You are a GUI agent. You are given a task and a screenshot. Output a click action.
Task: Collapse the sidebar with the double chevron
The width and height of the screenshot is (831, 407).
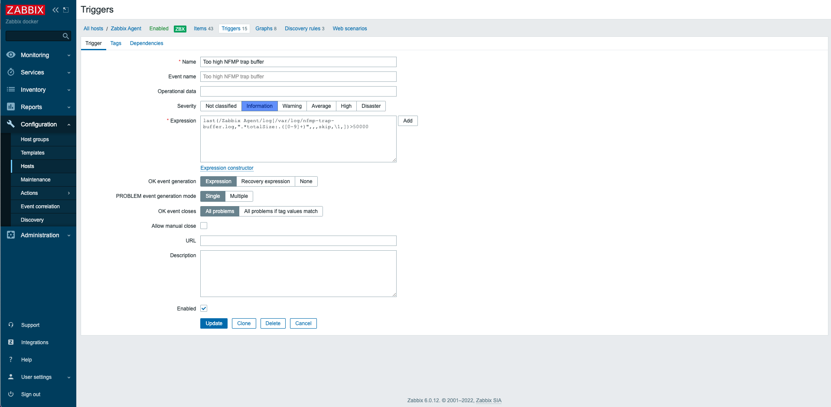55,10
